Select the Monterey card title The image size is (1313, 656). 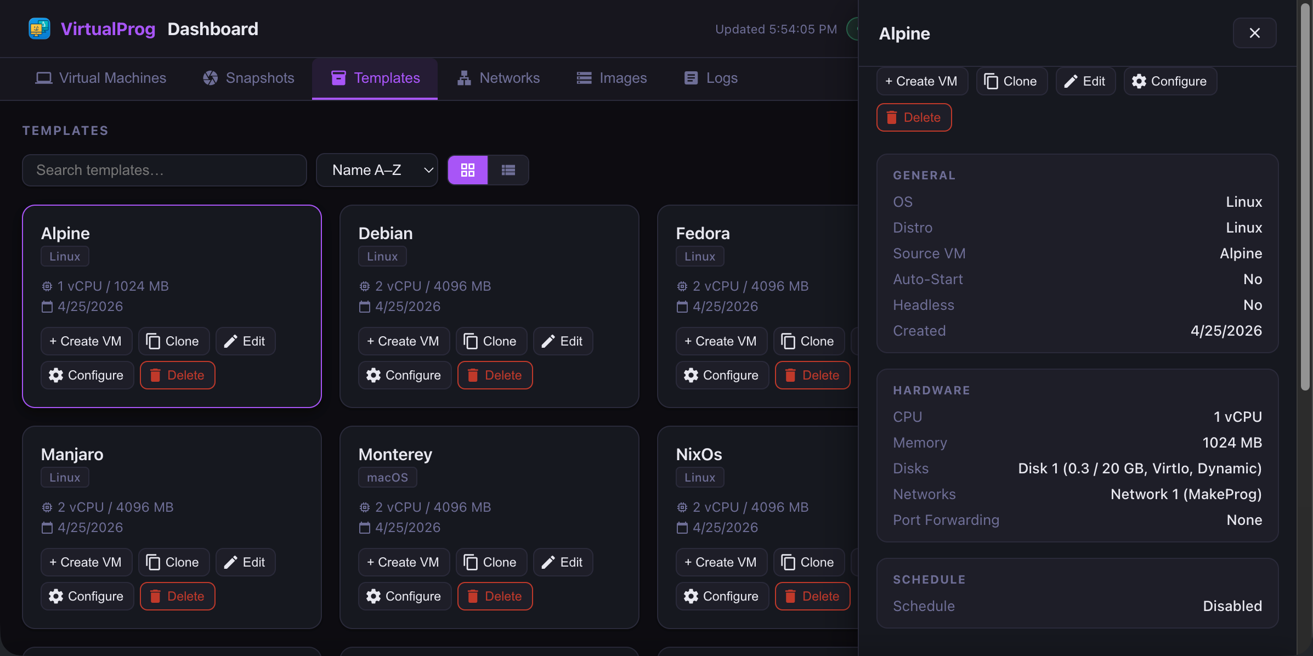click(x=395, y=454)
